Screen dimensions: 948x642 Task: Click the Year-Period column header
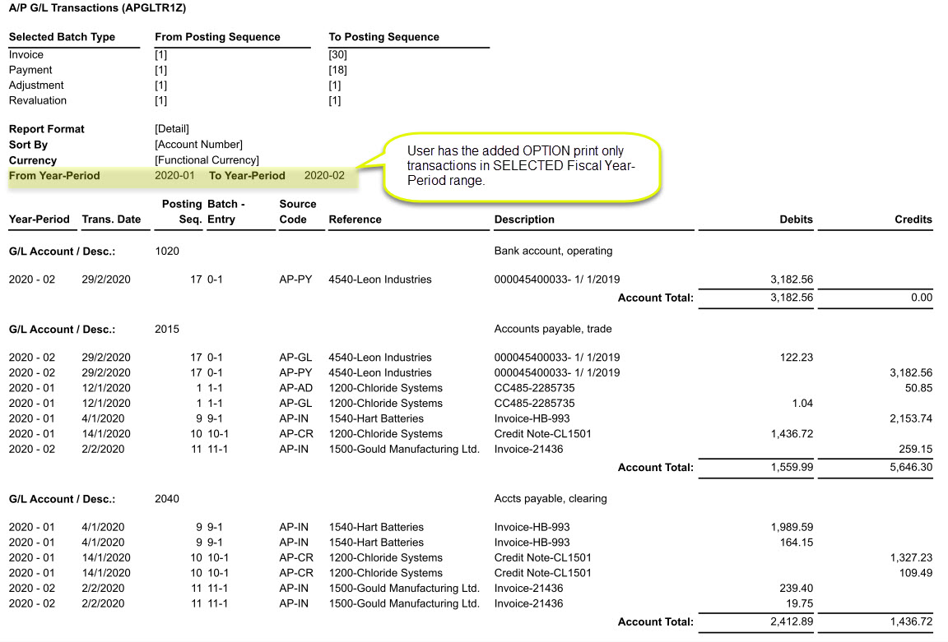(x=39, y=219)
